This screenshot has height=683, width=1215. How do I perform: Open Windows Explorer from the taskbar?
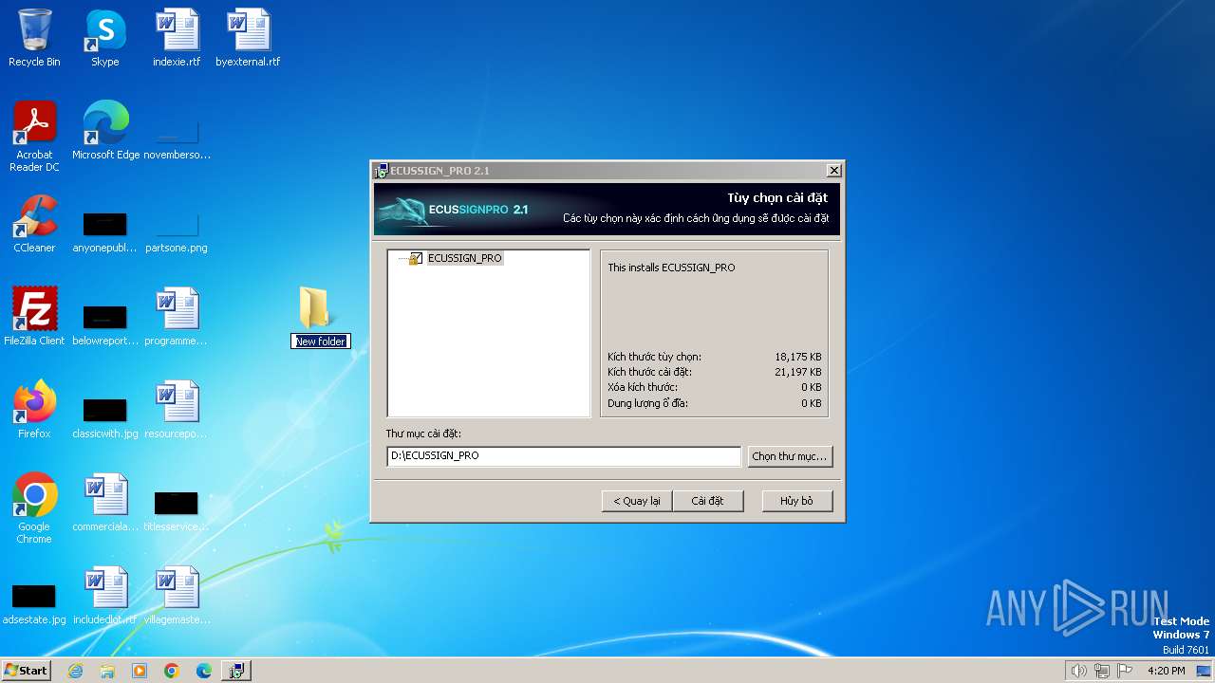(x=107, y=671)
